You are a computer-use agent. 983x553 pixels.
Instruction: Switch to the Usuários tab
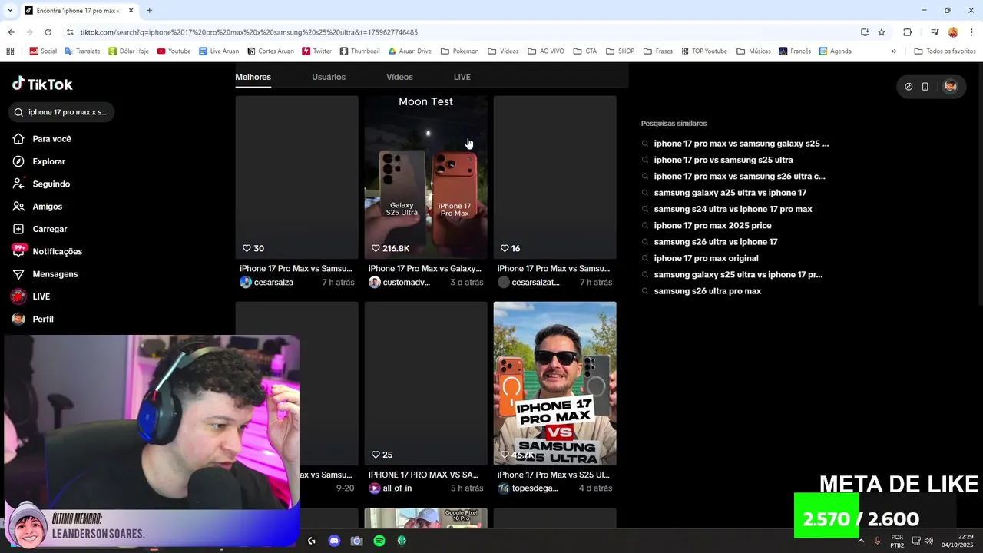329,77
